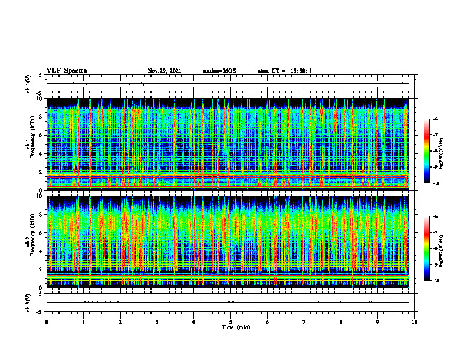Click the "8" kHz tick on ch.2 frequency axis
Viewport: 467px width, 361px height.
pos(41,215)
